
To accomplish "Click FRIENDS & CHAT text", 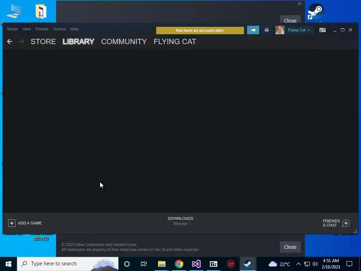I will pyautogui.click(x=331, y=223).
